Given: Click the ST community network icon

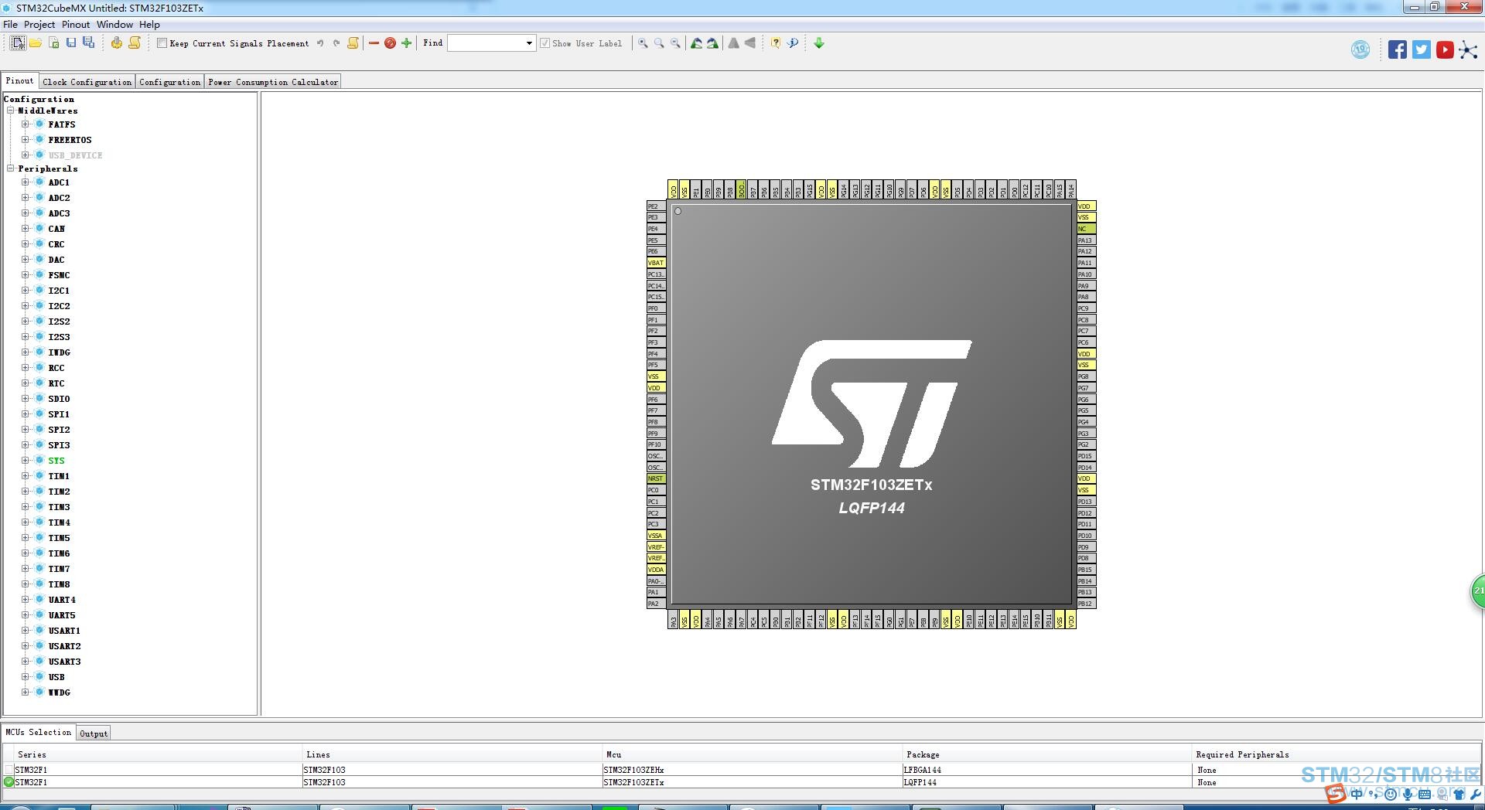Looking at the screenshot, I should [1468, 50].
